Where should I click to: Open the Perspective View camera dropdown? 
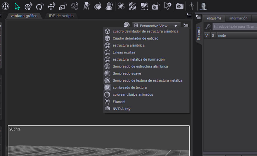pyautogui.click(x=156, y=26)
